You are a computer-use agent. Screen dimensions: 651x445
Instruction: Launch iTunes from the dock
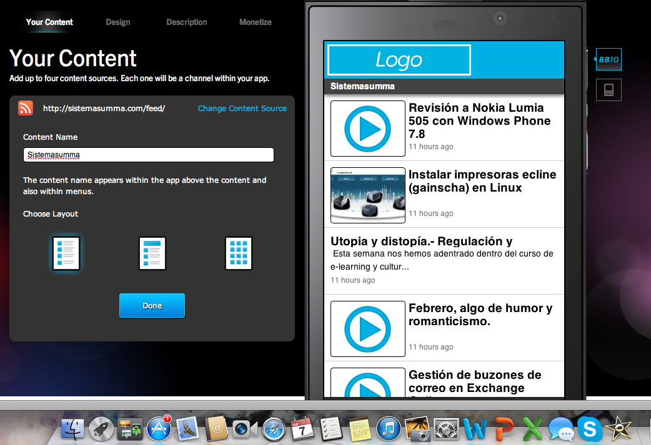tap(389, 429)
